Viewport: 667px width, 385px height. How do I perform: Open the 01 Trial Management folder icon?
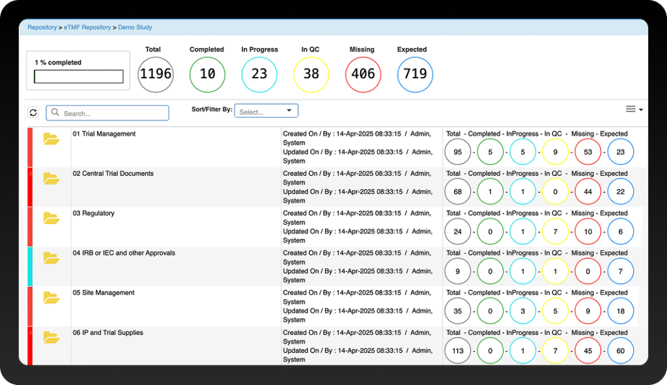[51, 139]
